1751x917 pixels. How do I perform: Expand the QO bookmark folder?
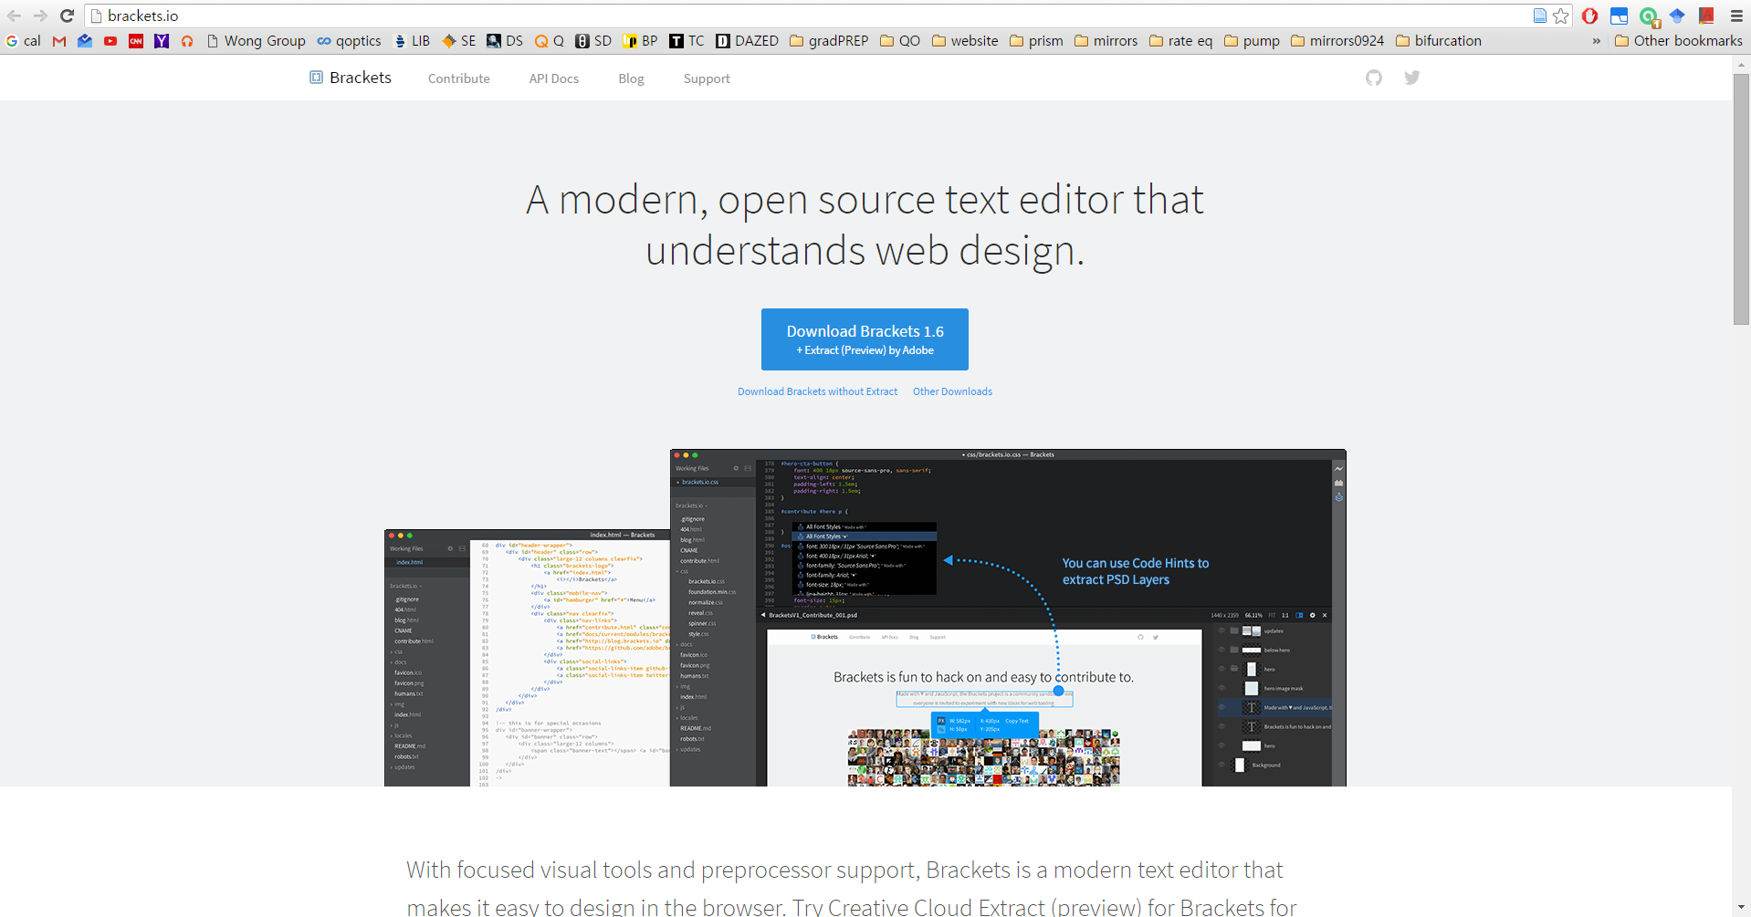[900, 41]
